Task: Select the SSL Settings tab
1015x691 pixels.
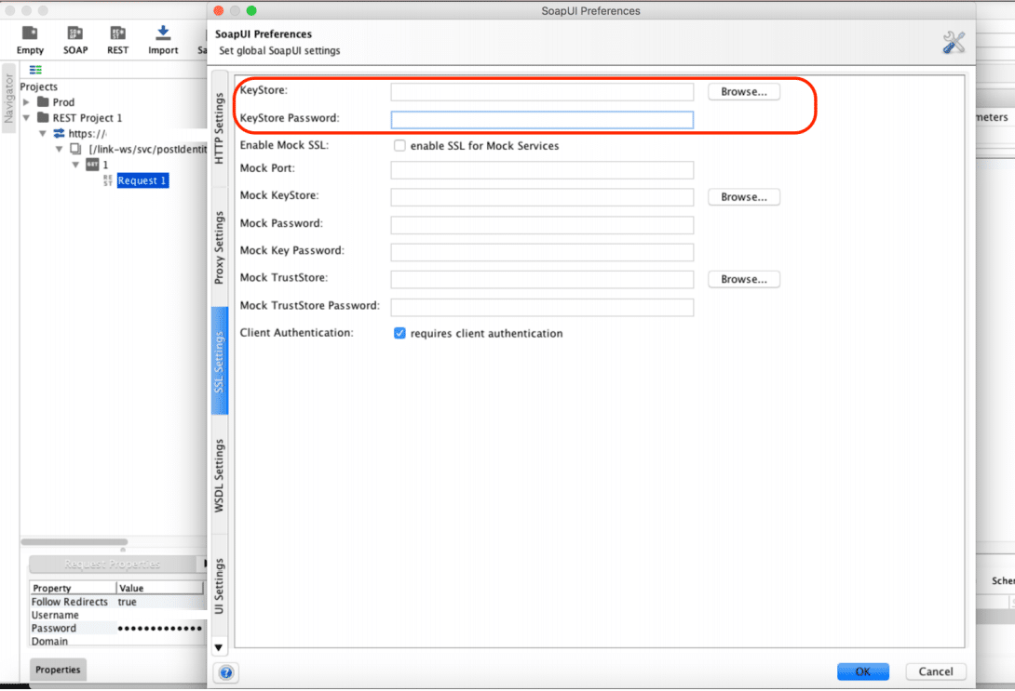Action: point(220,361)
